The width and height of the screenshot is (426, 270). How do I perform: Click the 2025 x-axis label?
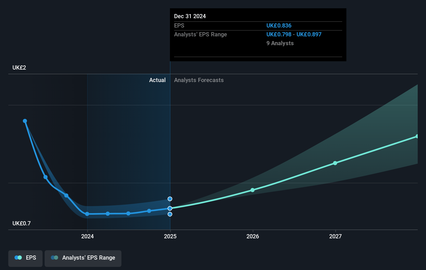point(170,236)
